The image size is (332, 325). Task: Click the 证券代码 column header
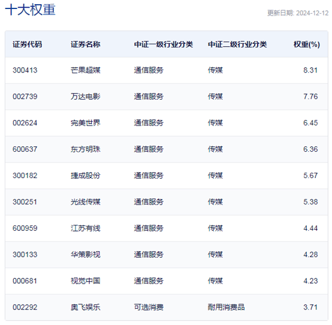click(x=28, y=44)
